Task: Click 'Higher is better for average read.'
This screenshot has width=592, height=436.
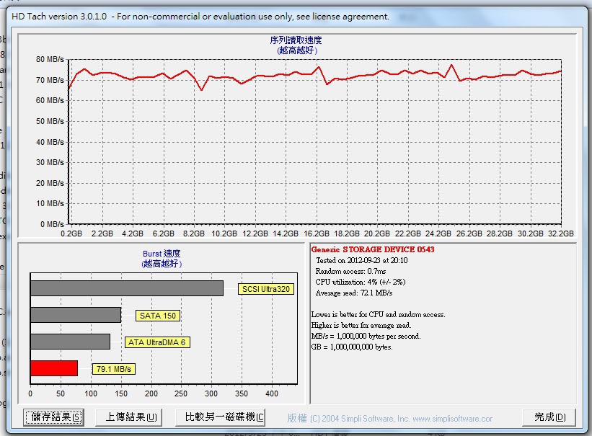Action: 361,326
